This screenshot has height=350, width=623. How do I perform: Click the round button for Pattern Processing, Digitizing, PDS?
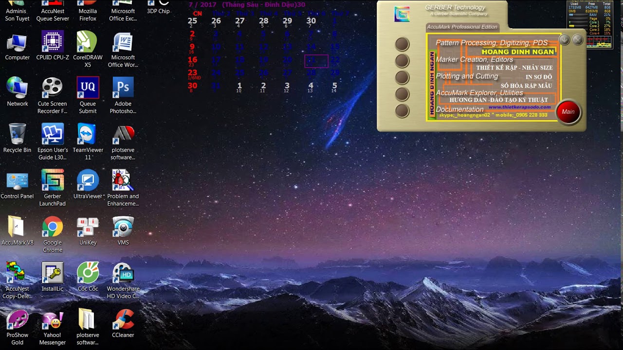pos(402,44)
